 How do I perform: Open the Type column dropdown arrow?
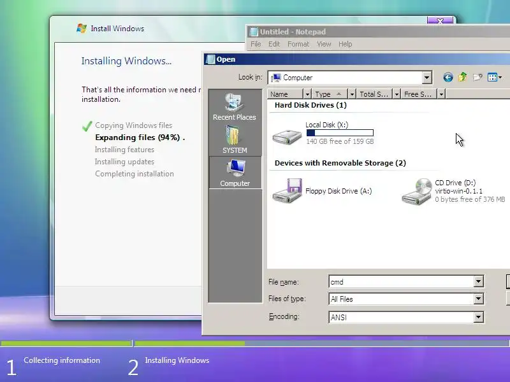click(x=352, y=94)
